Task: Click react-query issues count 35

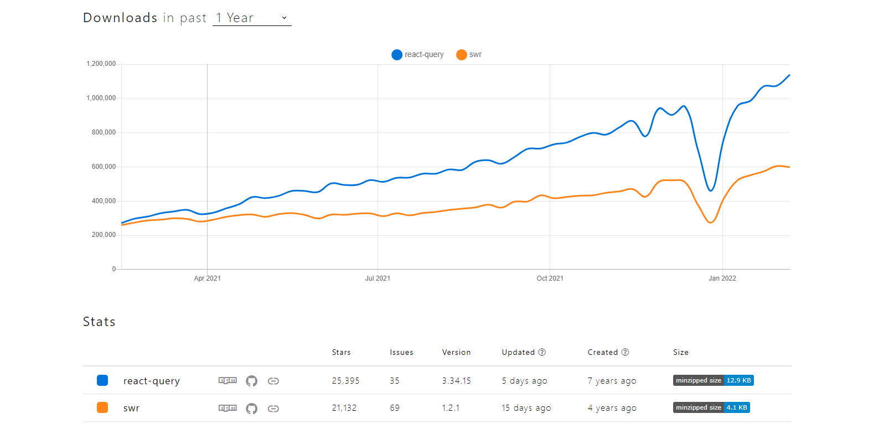Action: tap(395, 380)
